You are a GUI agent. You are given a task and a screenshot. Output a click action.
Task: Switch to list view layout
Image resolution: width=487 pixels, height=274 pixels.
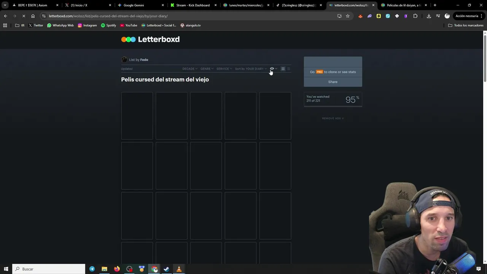pyautogui.click(x=288, y=69)
